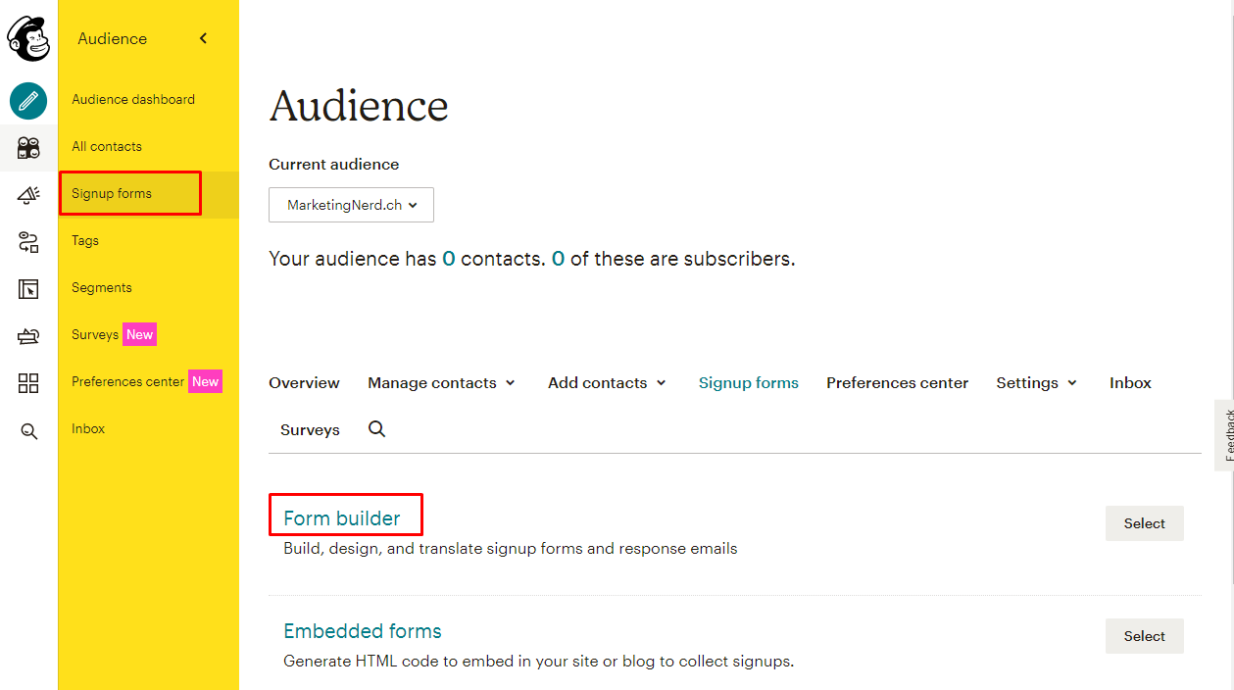Open the Embedded forms link

click(x=363, y=631)
